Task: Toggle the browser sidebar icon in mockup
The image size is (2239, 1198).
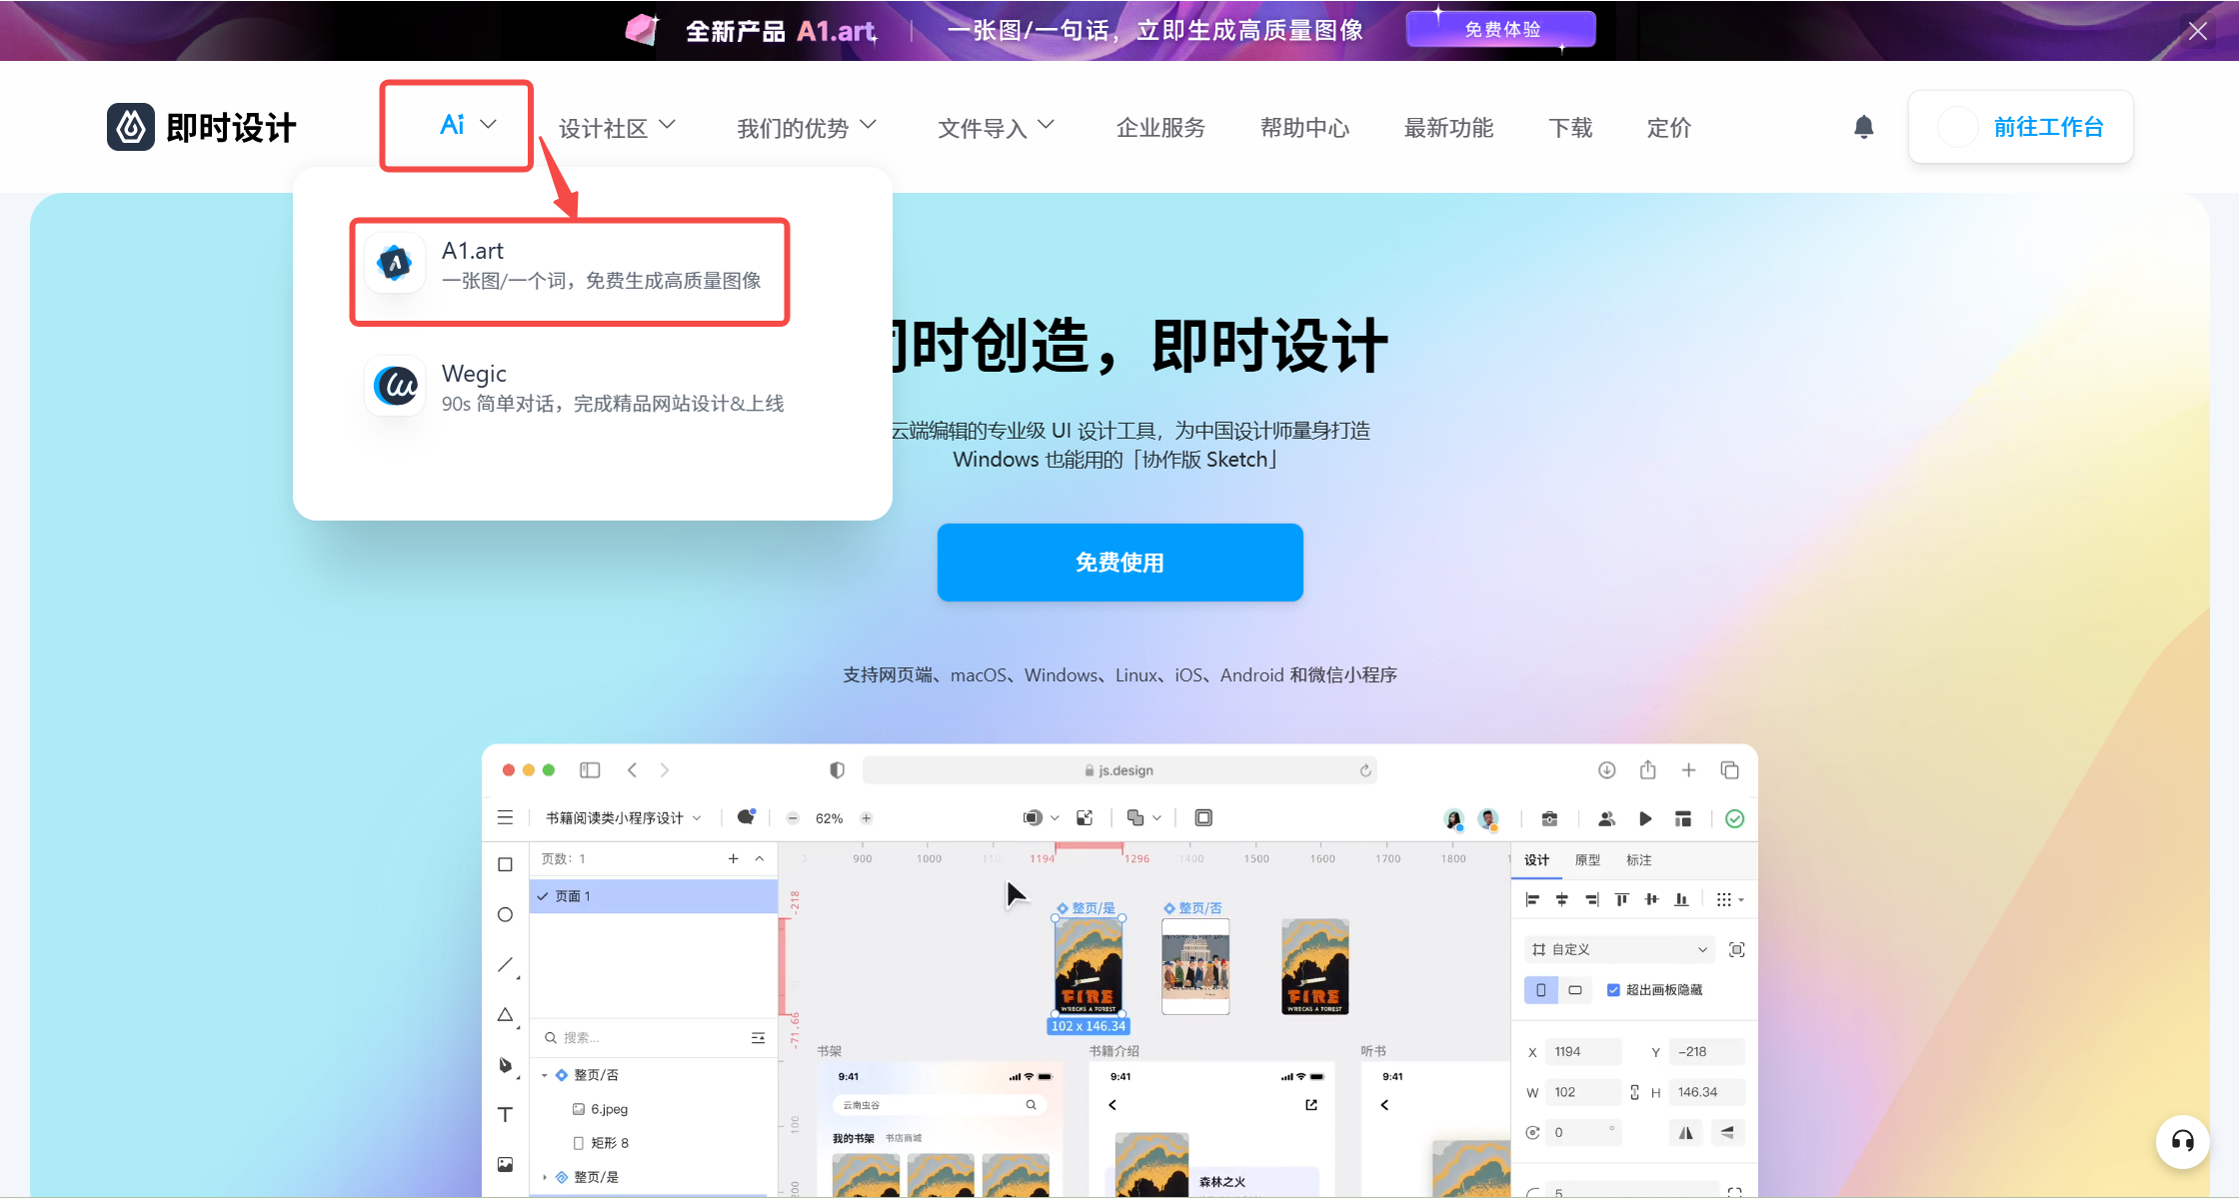Action: tap(590, 769)
